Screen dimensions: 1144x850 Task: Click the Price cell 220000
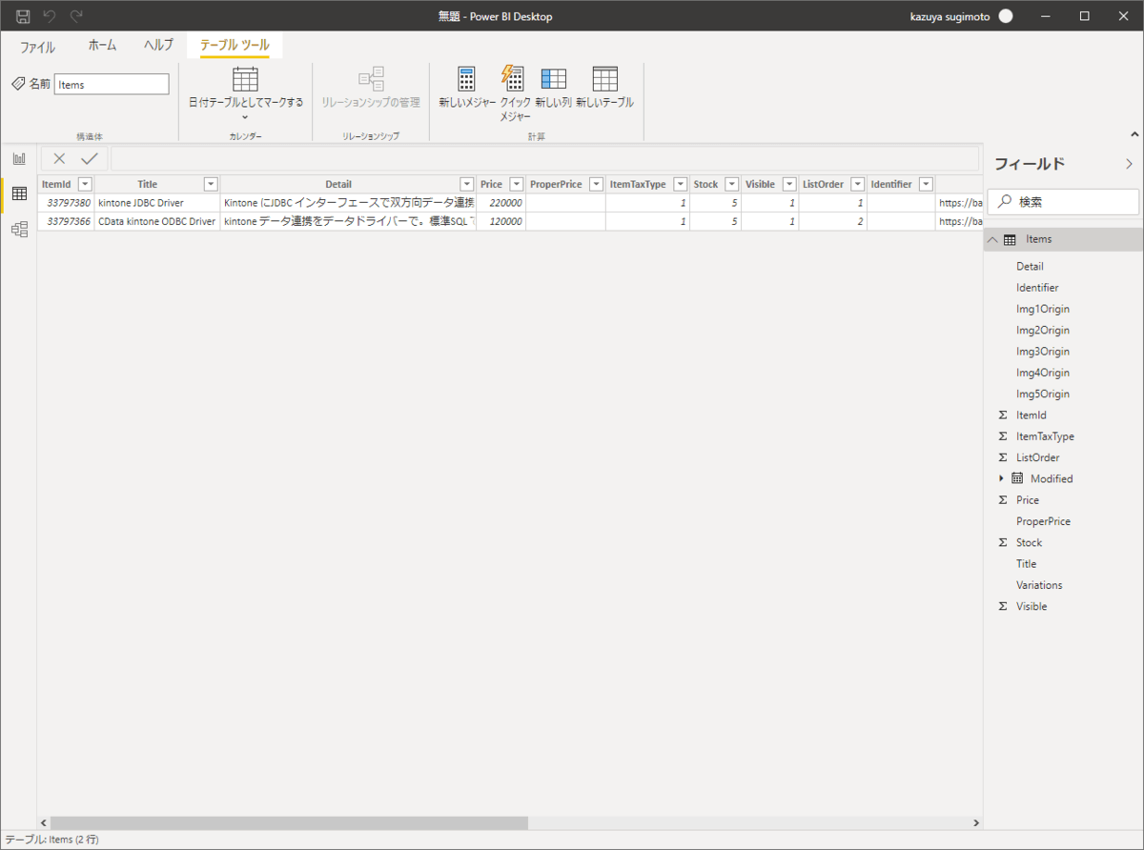[501, 203]
